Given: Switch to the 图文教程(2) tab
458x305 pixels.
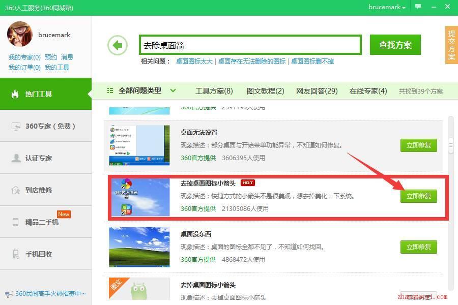Looking at the screenshot, I should click(266, 91).
